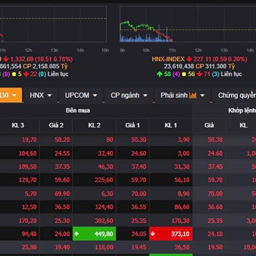Image resolution: width=256 pixels, height=256 pixels.
Task: Sort by the KL 1 column header
Action: pos(171,125)
